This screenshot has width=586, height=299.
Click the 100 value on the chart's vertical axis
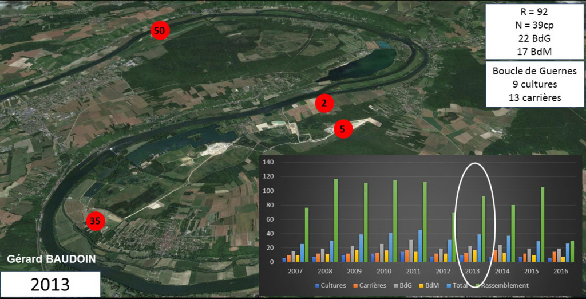point(268,191)
